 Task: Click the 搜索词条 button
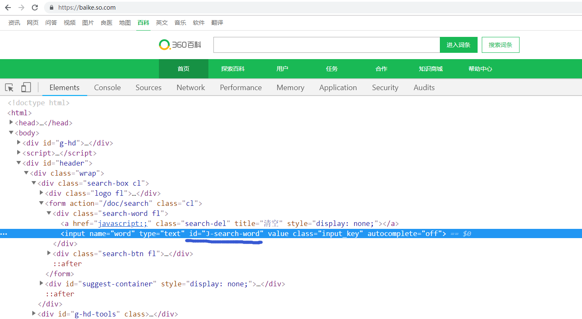pyautogui.click(x=501, y=45)
